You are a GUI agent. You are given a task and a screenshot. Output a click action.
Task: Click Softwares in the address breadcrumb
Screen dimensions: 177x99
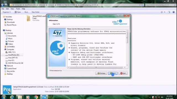click(42, 5)
